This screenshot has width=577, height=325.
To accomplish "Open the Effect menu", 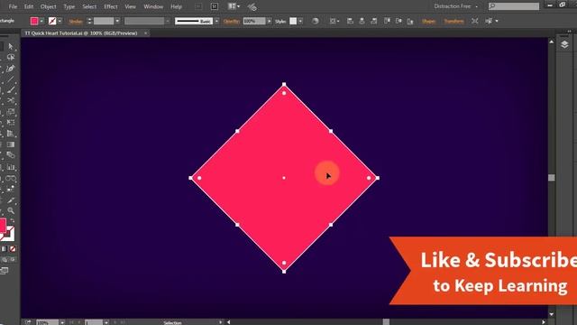I will click(x=110, y=6).
